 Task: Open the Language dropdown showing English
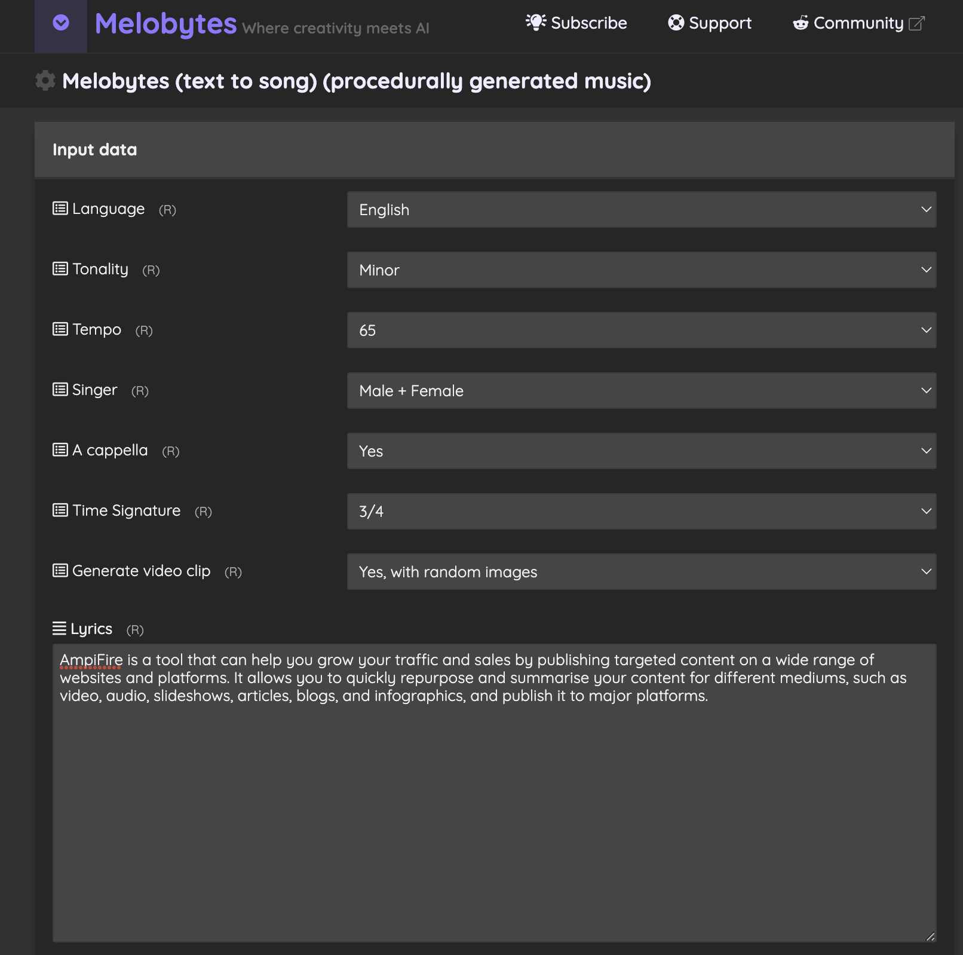(641, 210)
